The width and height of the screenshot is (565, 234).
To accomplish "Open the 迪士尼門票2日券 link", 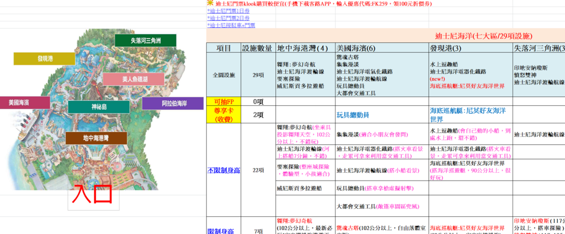I will pos(228,18).
